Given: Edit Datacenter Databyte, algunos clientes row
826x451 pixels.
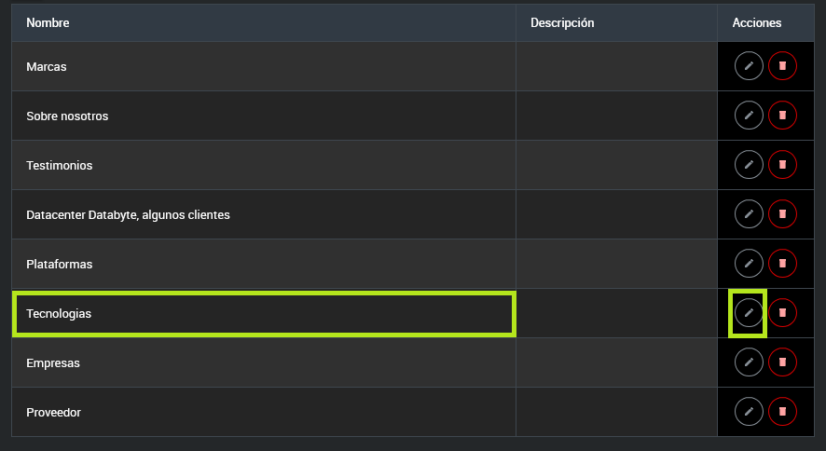Looking at the screenshot, I should tap(749, 214).
